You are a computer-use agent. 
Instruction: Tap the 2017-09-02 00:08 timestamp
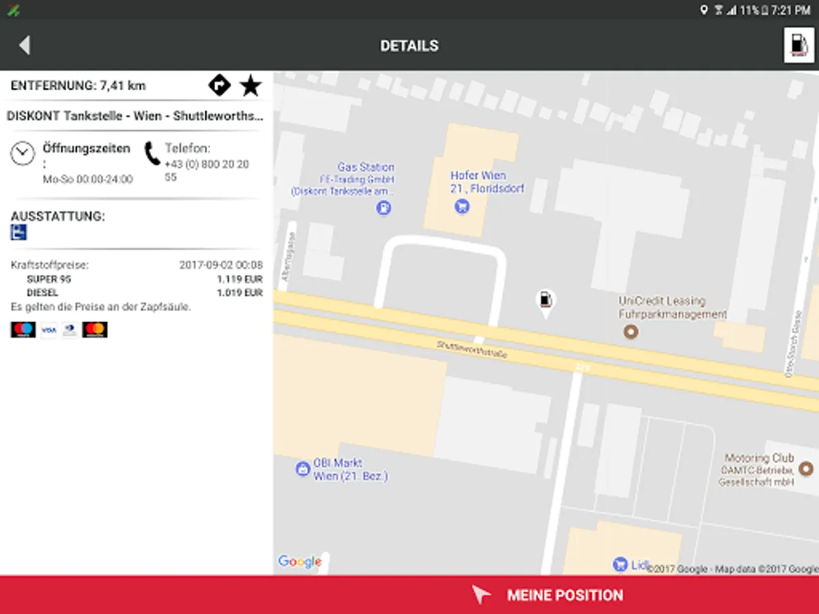tap(220, 265)
